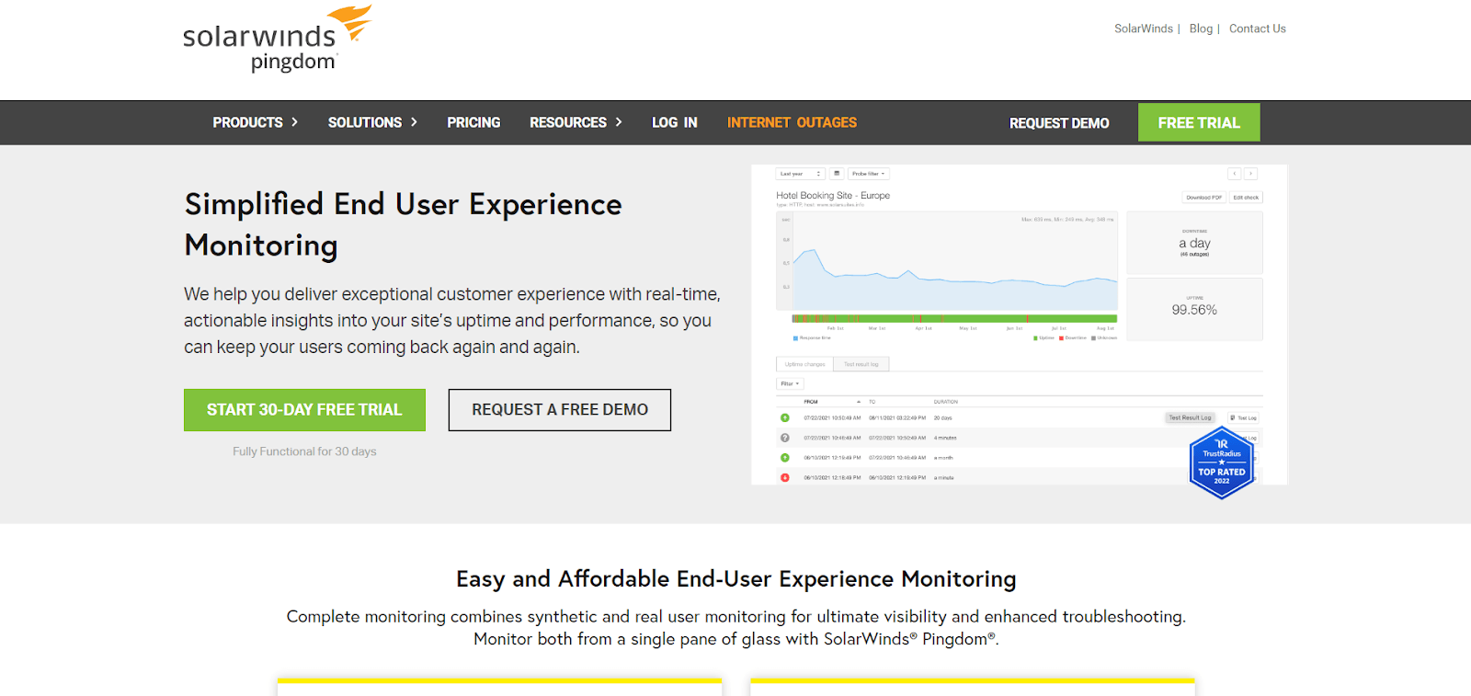Image resolution: width=1471 pixels, height=696 pixels.
Task: Start the 30-day free trial
Action: [x=304, y=410]
